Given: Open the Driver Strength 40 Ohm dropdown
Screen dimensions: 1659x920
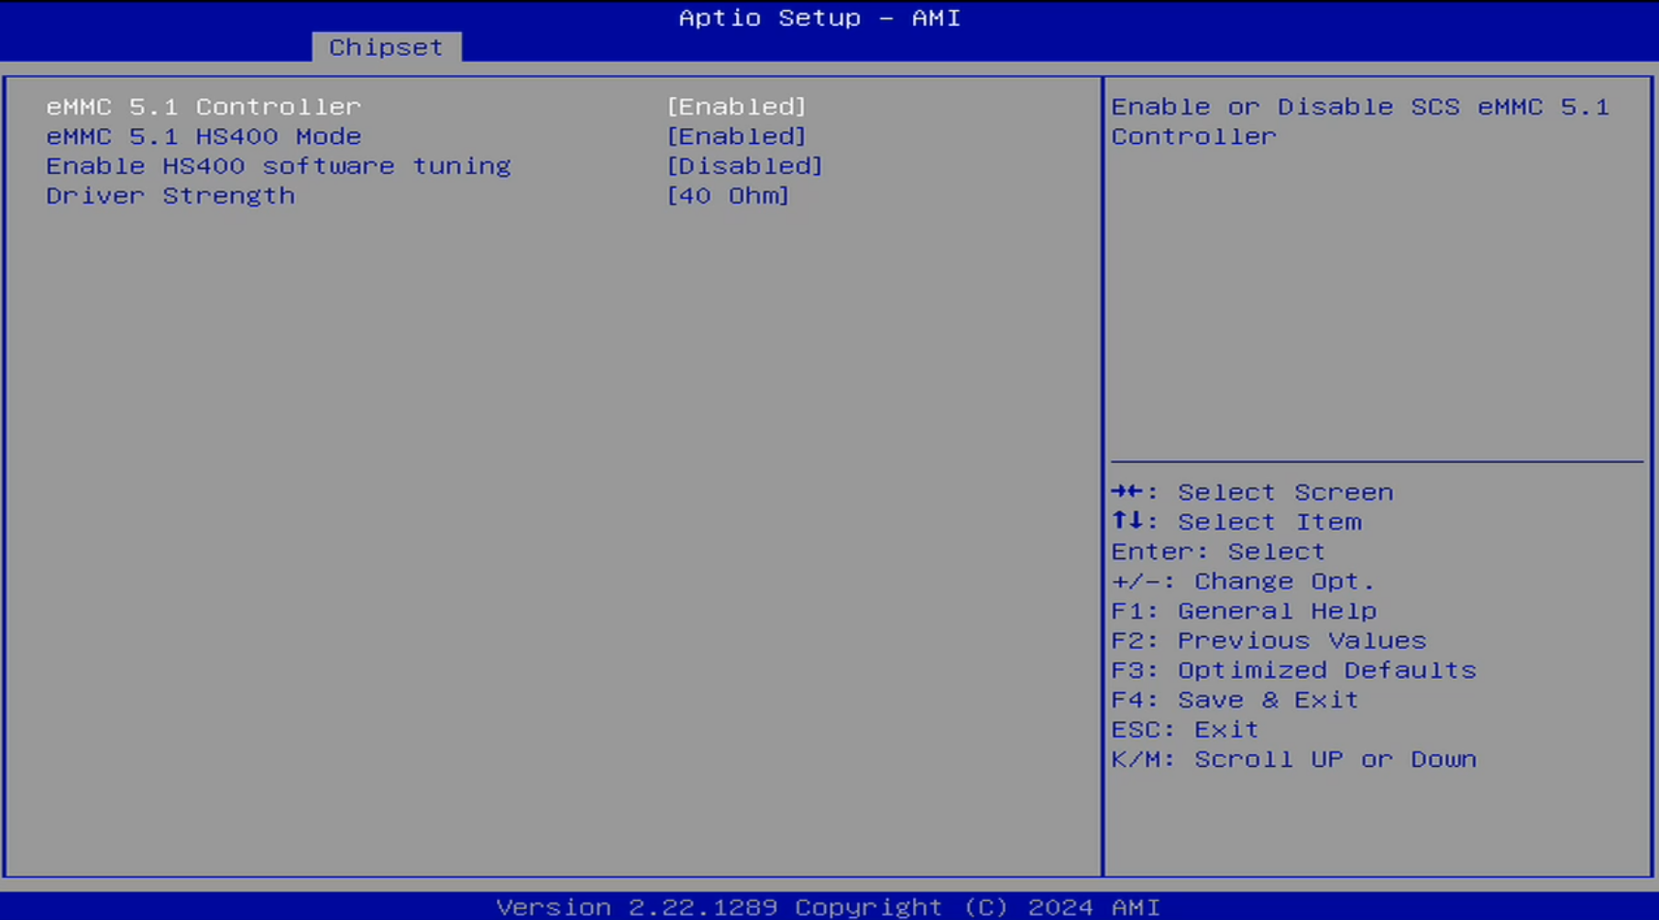Looking at the screenshot, I should coord(728,196).
